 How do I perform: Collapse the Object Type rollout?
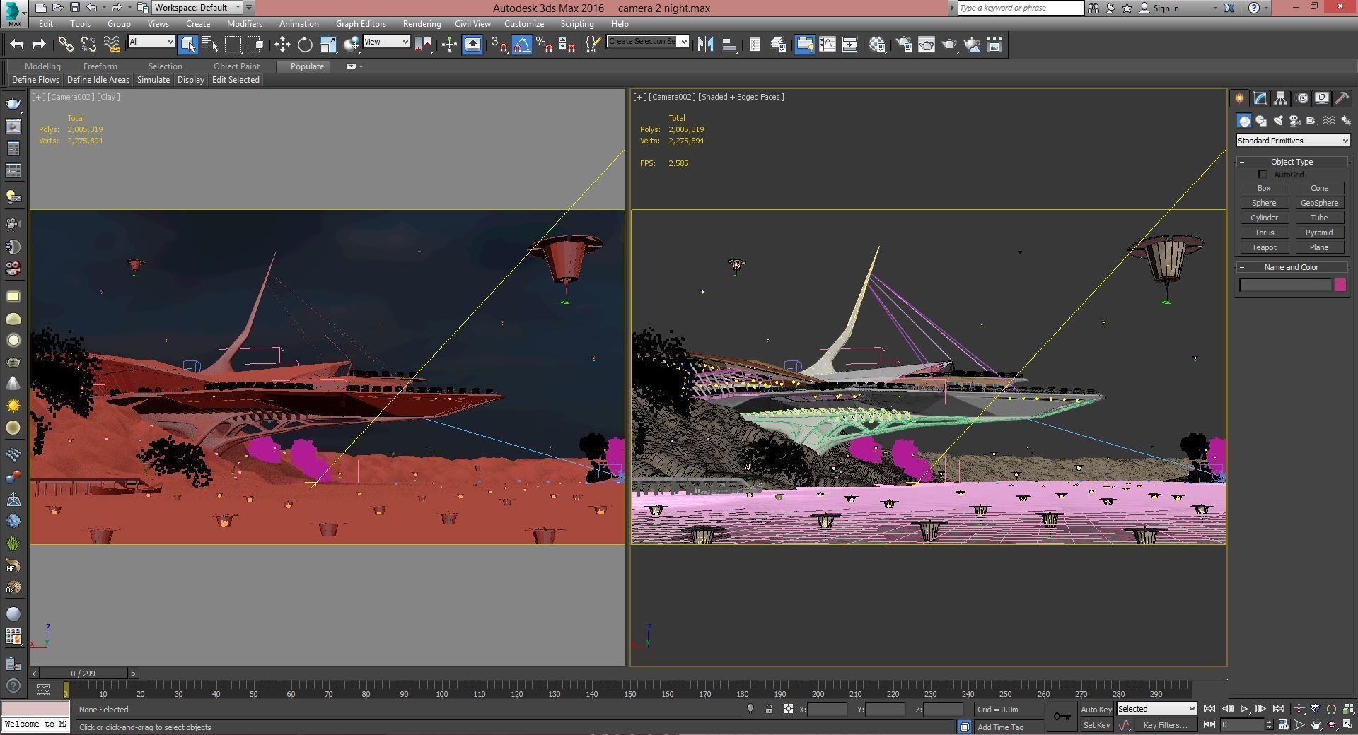coord(1292,162)
